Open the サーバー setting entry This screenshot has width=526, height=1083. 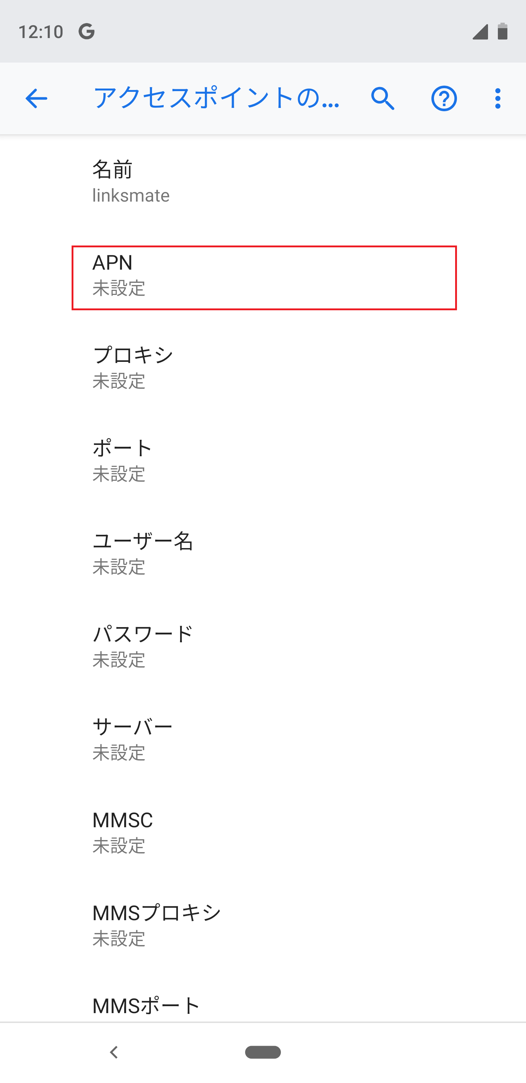pyautogui.click(x=263, y=739)
